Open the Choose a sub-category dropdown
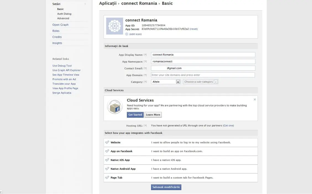The height and width of the screenshot is (194, 312). pyautogui.click(x=201, y=82)
